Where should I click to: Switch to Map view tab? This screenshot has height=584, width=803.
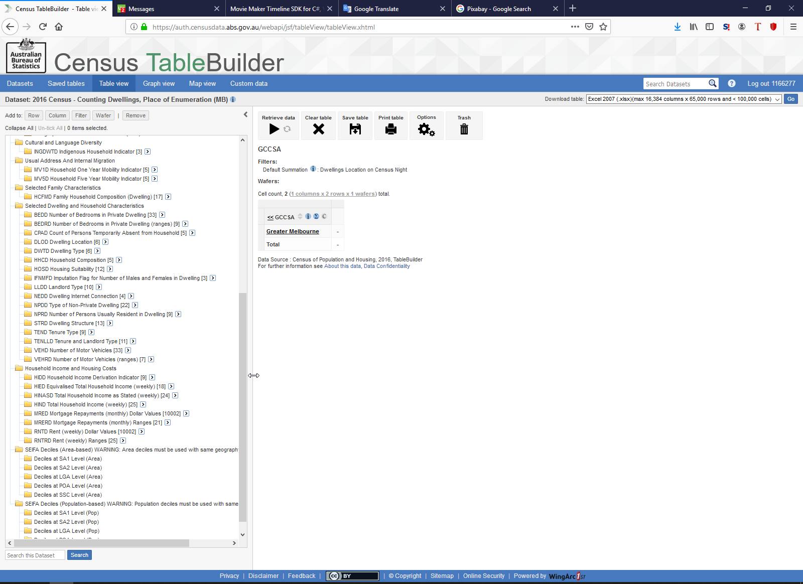click(202, 83)
